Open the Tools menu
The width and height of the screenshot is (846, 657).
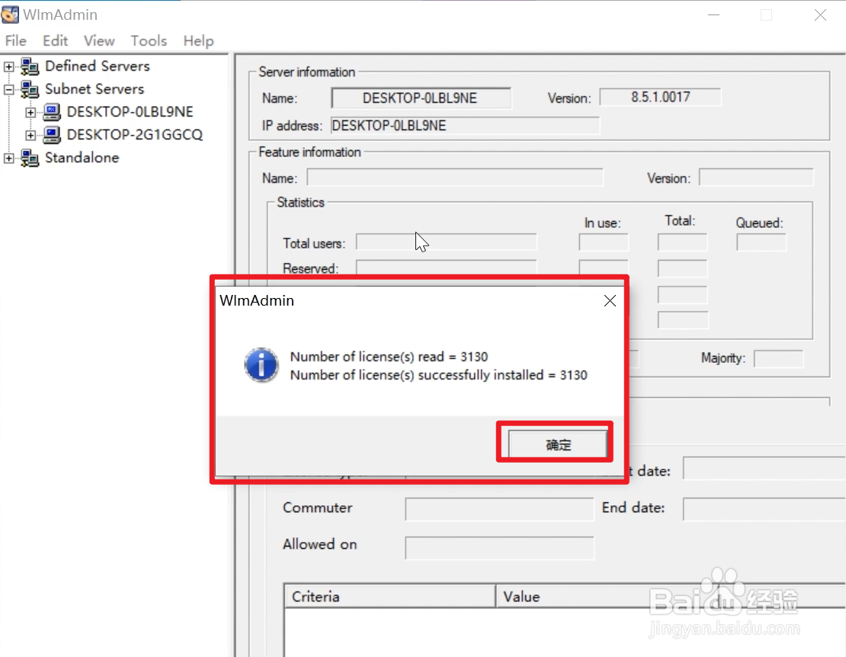148,40
